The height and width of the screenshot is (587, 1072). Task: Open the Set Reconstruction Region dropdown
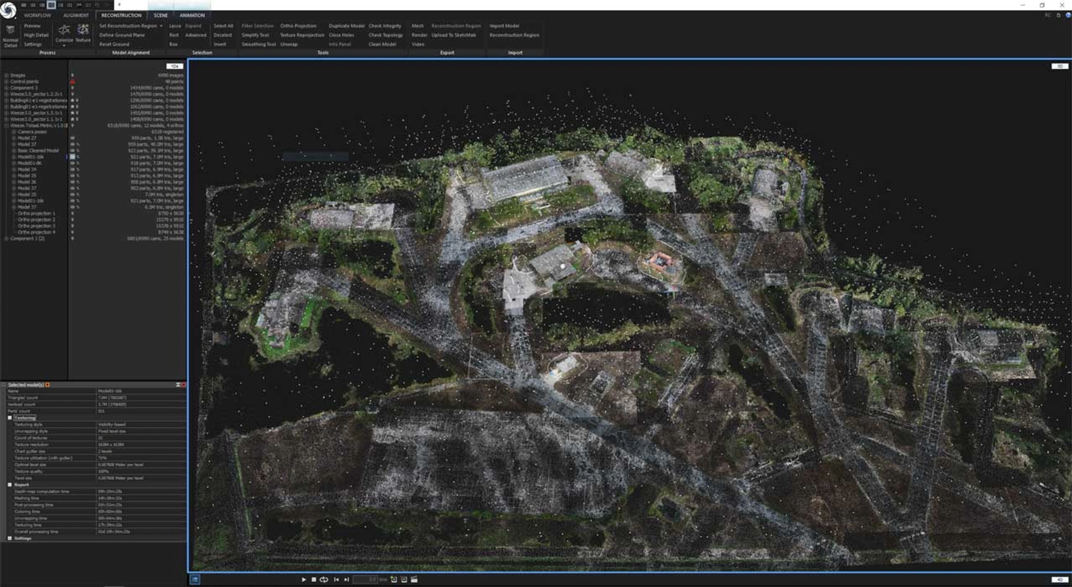[x=161, y=26]
